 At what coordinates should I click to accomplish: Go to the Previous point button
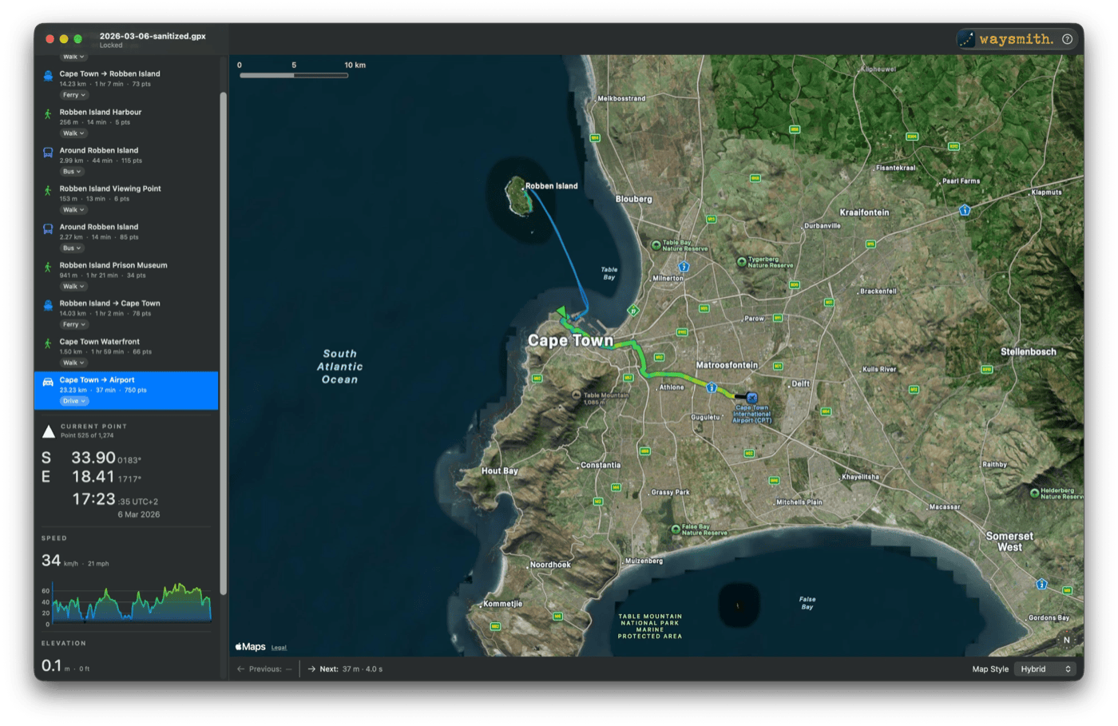264,669
